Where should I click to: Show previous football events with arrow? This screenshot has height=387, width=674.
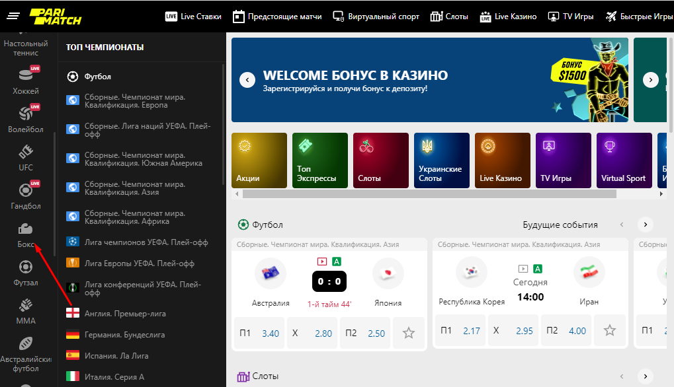[x=622, y=225]
